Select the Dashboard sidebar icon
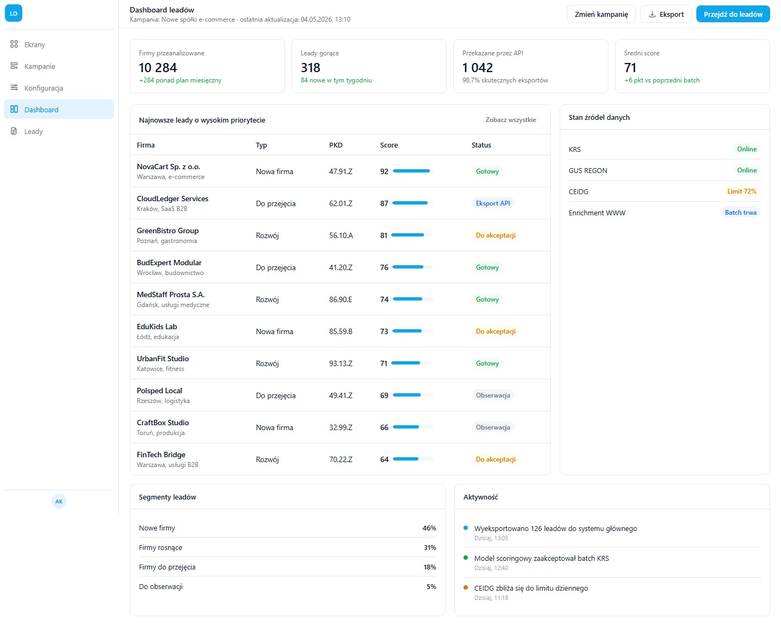781x627 pixels. point(14,110)
